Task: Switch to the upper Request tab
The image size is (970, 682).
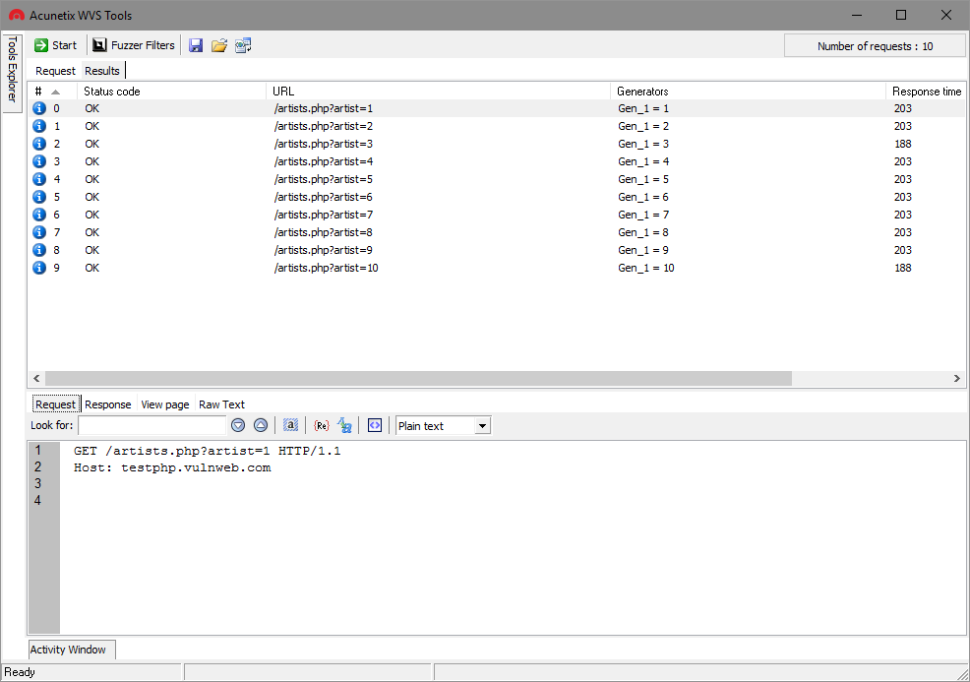Action: click(55, 71)
